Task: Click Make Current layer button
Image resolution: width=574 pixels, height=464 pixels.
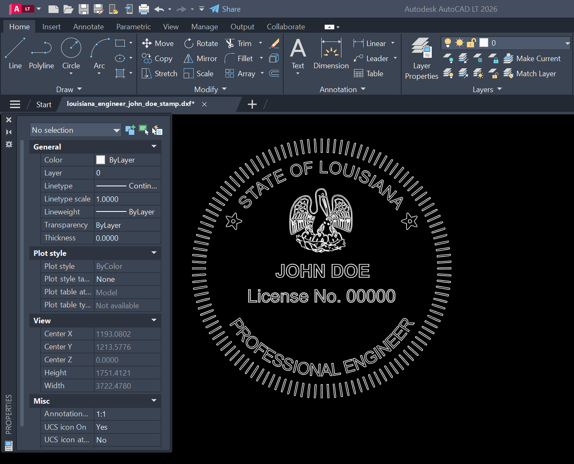Action: (532, 59)
